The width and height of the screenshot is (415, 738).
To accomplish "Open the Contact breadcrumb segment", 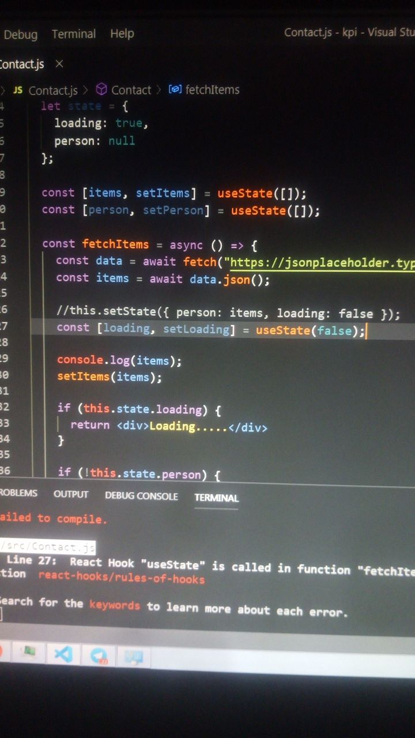I will (131, 90).
